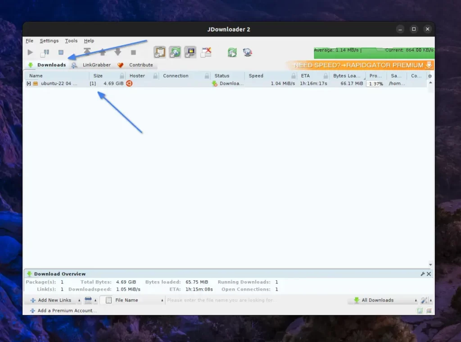Switch to the Downloads tab
This screenshot has width=461, height=342.
47,65
